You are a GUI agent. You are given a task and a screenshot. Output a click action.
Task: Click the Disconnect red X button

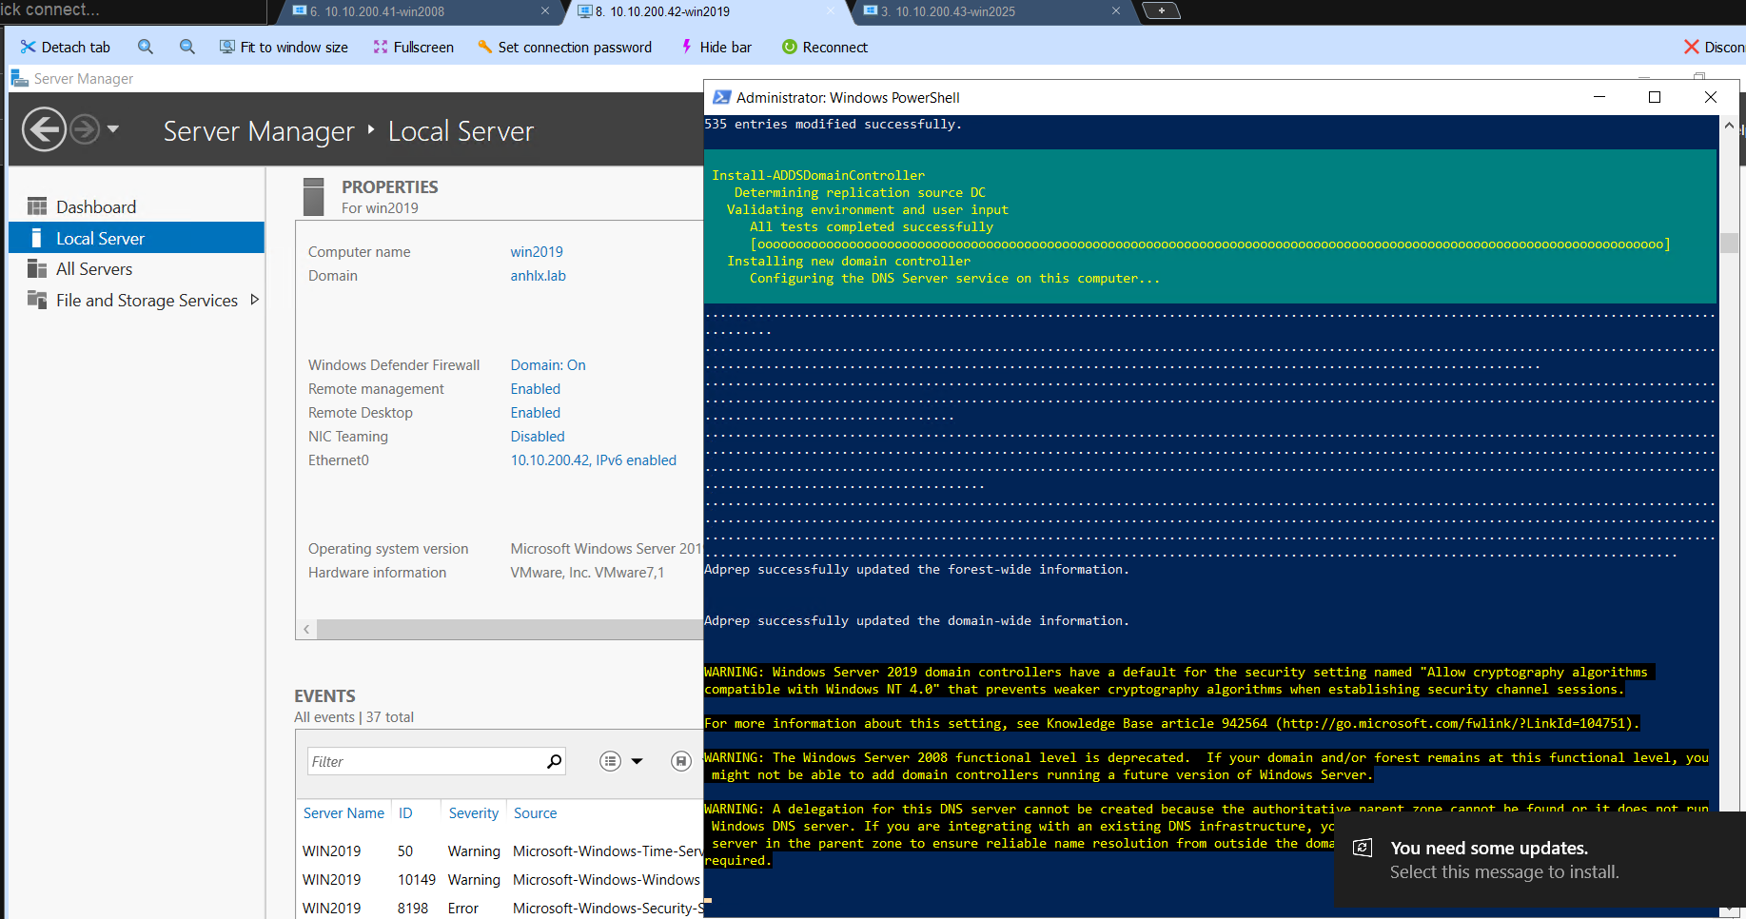click(1691, 47)
